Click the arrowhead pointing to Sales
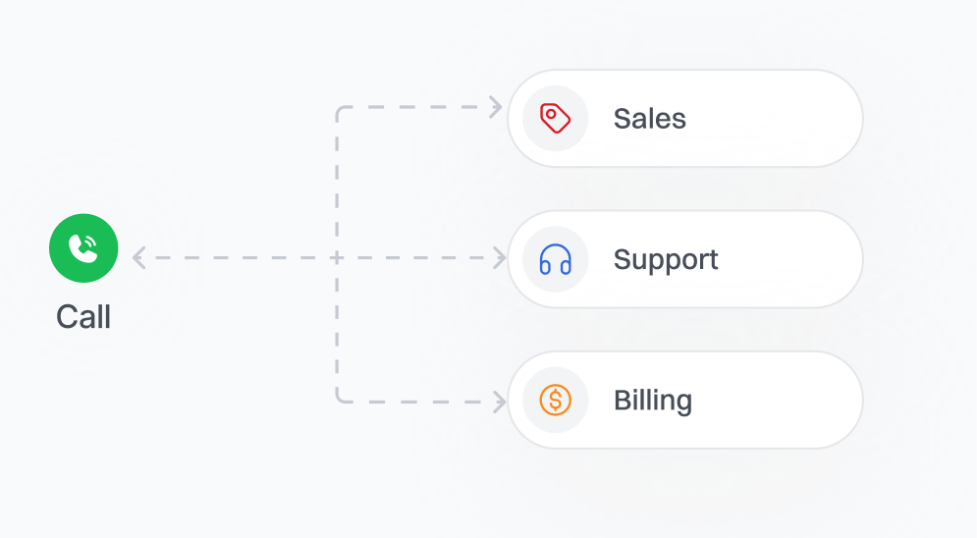 click(x=497, y=107)
